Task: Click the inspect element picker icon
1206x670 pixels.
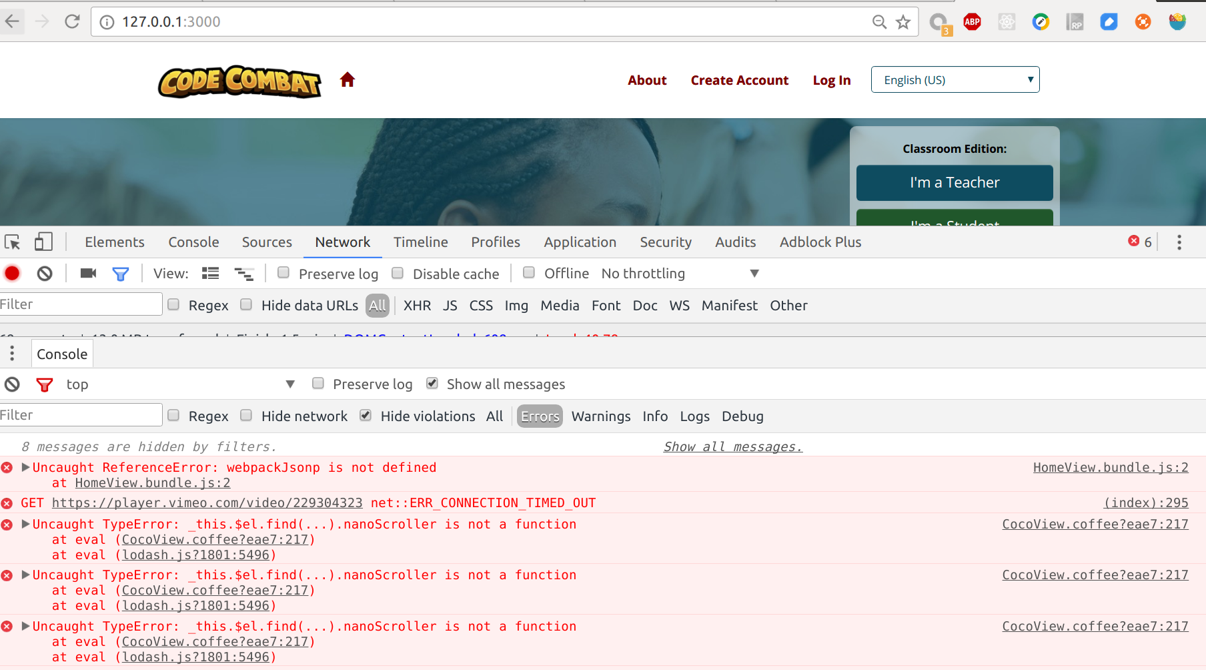Action: [x=12, y=242]
